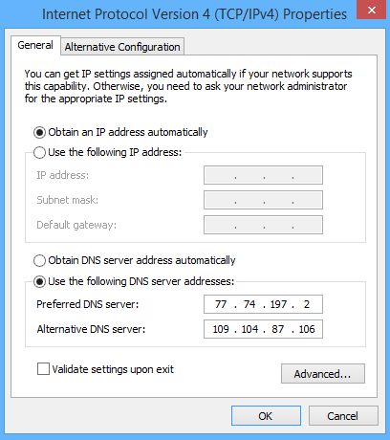Screen dimensions: 390x440
Task: Click the Alternative DNS second octet 104
Action: click(249, 329)
